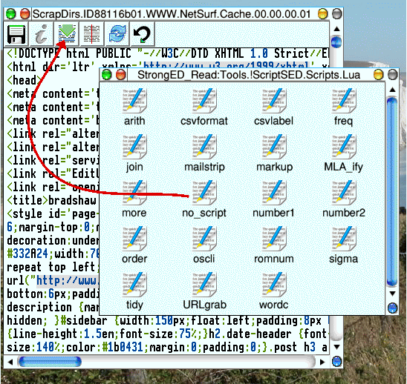Viewport: 407px width, 384px height.
Task: Open the file info 'i' icon
Action: click(42, 34)
